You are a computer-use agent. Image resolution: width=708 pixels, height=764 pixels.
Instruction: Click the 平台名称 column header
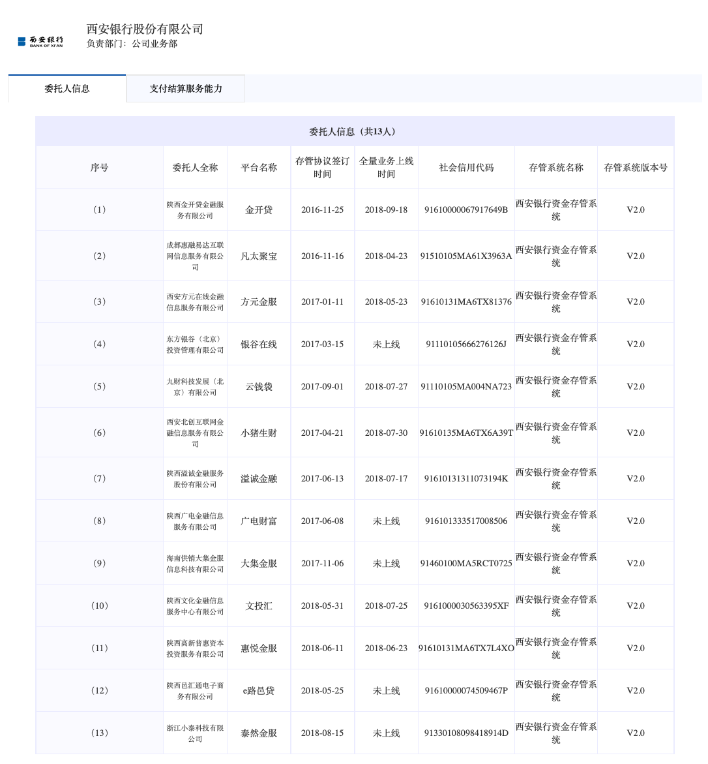pyautogui.click(x=259, y=168)
